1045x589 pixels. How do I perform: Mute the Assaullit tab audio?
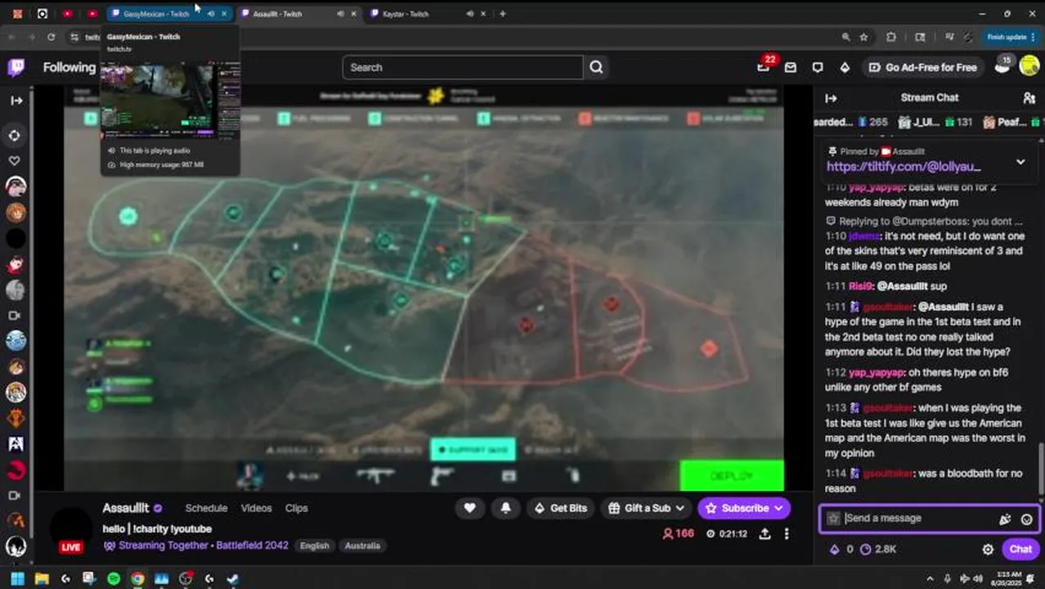340,14
